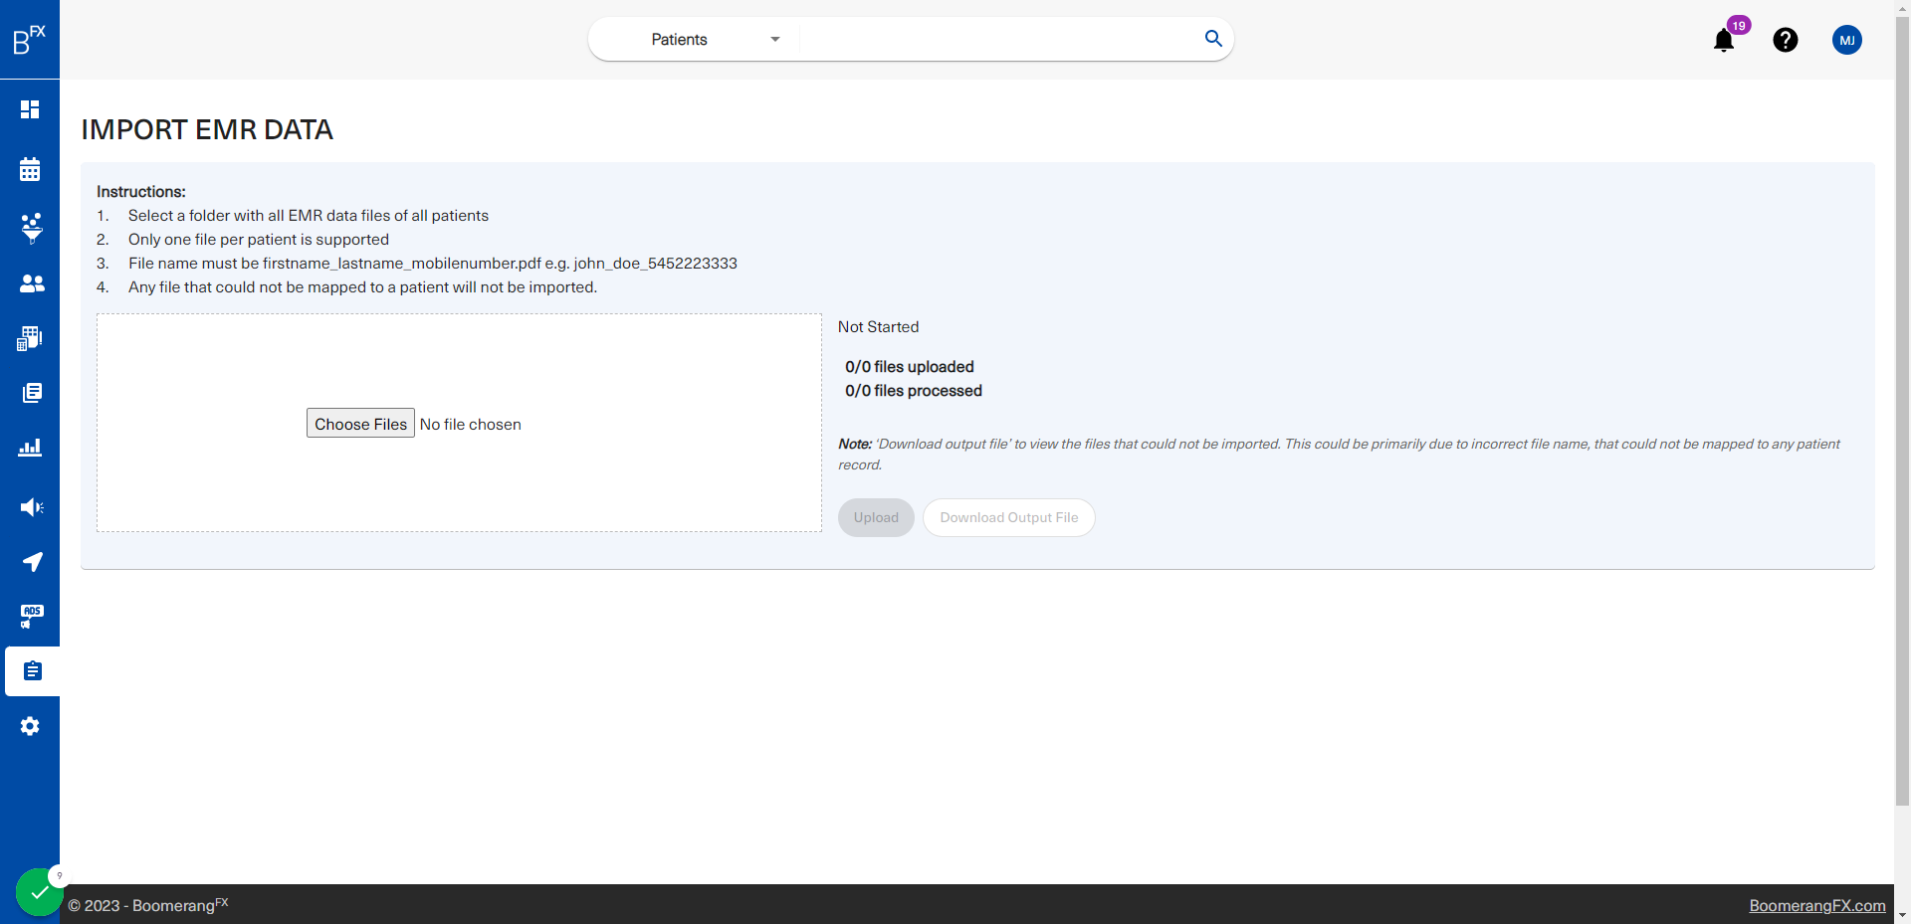Image resolution: width=1911 pixels, height=924 pixels.
Task: Open the patients people icon in sidebar
Action: click(x=32, y=283)
